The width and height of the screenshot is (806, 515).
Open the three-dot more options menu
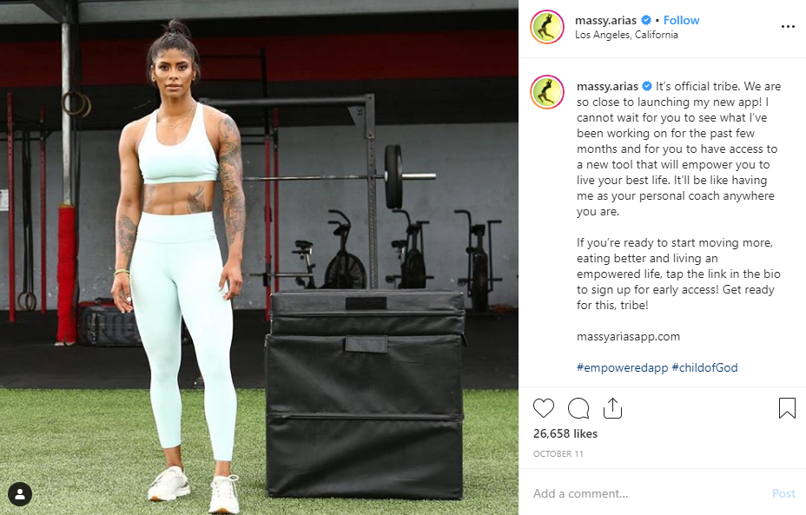tap(788, 26)
